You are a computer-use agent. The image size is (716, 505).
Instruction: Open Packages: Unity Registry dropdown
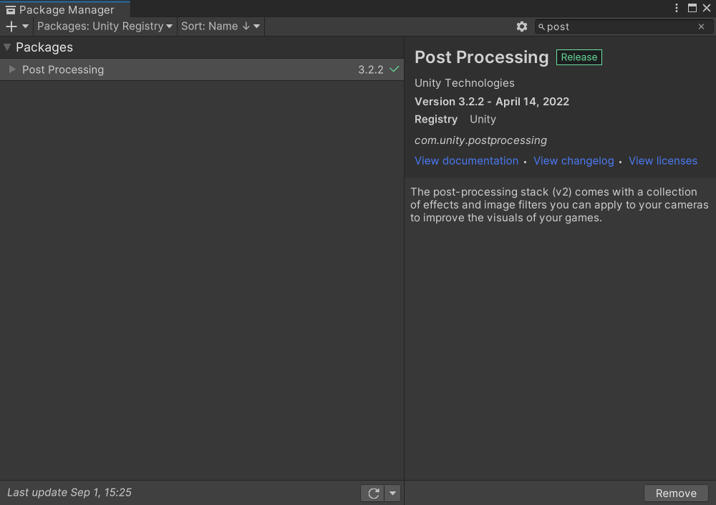click(105, 27)
